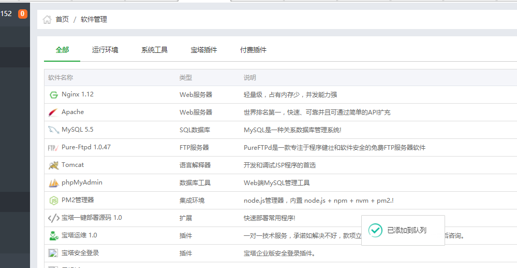Click the orange 0 task badge
Screen dimensions: 517x268
(23, 14)
